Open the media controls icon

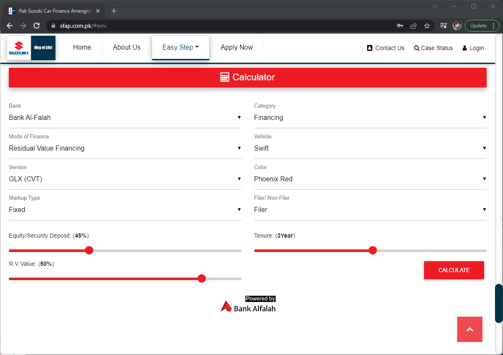coord(444,26)
